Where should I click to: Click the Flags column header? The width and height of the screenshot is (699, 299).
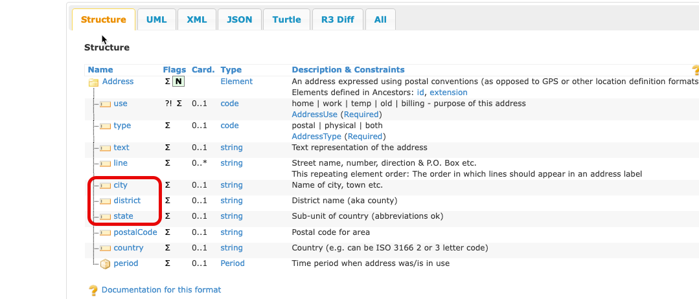click(x=174, y=70)
